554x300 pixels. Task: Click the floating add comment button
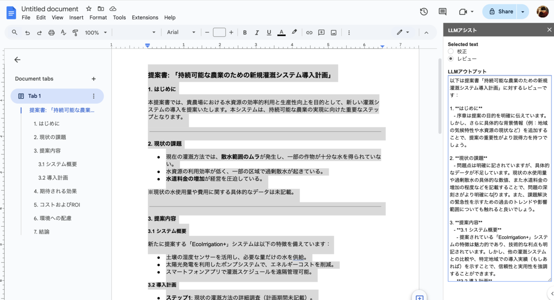point(419,297)
